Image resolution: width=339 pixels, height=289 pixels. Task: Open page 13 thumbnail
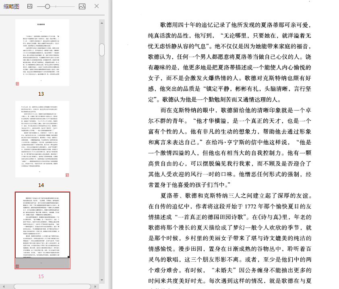[42, 53]
